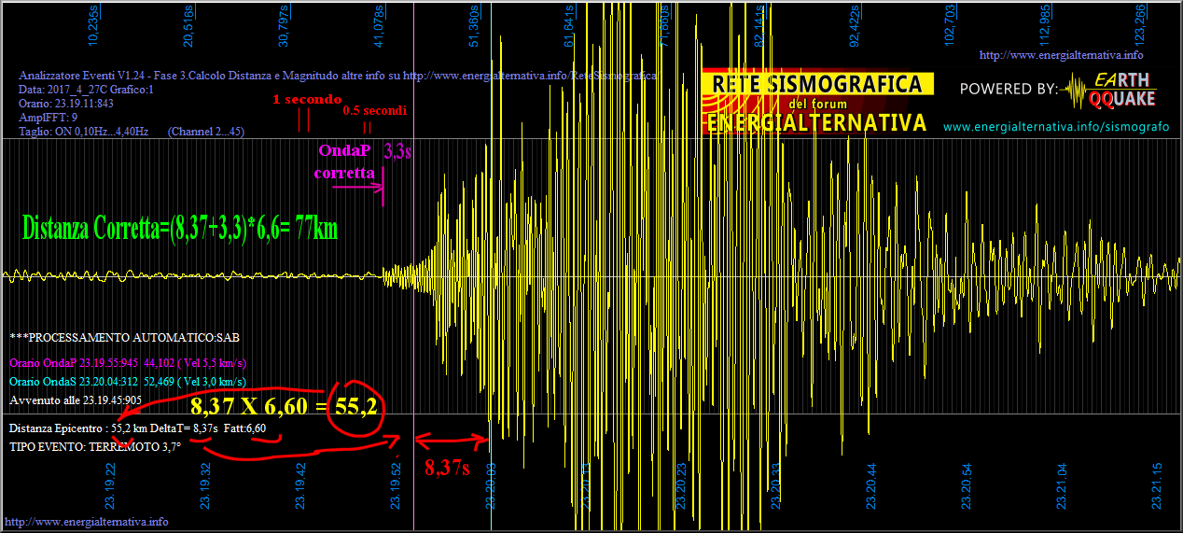
Task: Click the 51,360s top axis label
Action: (474, 25)
